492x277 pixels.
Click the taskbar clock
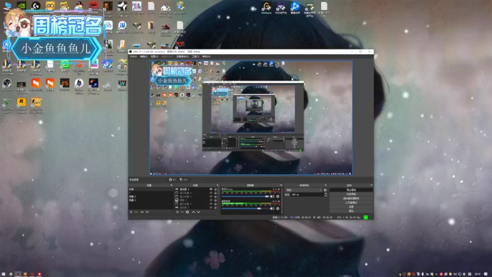coord(477,274)
